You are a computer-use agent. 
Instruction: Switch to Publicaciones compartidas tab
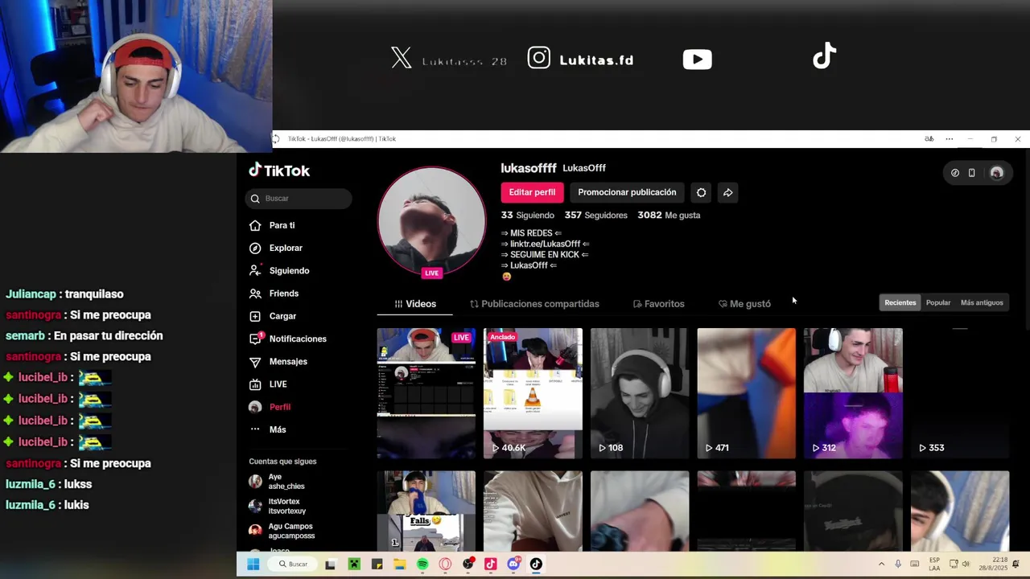[534, 304]
